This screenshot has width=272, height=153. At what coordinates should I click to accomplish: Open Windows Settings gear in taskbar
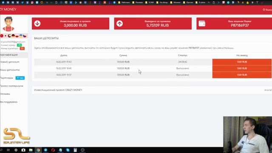(x=16, y=150)
